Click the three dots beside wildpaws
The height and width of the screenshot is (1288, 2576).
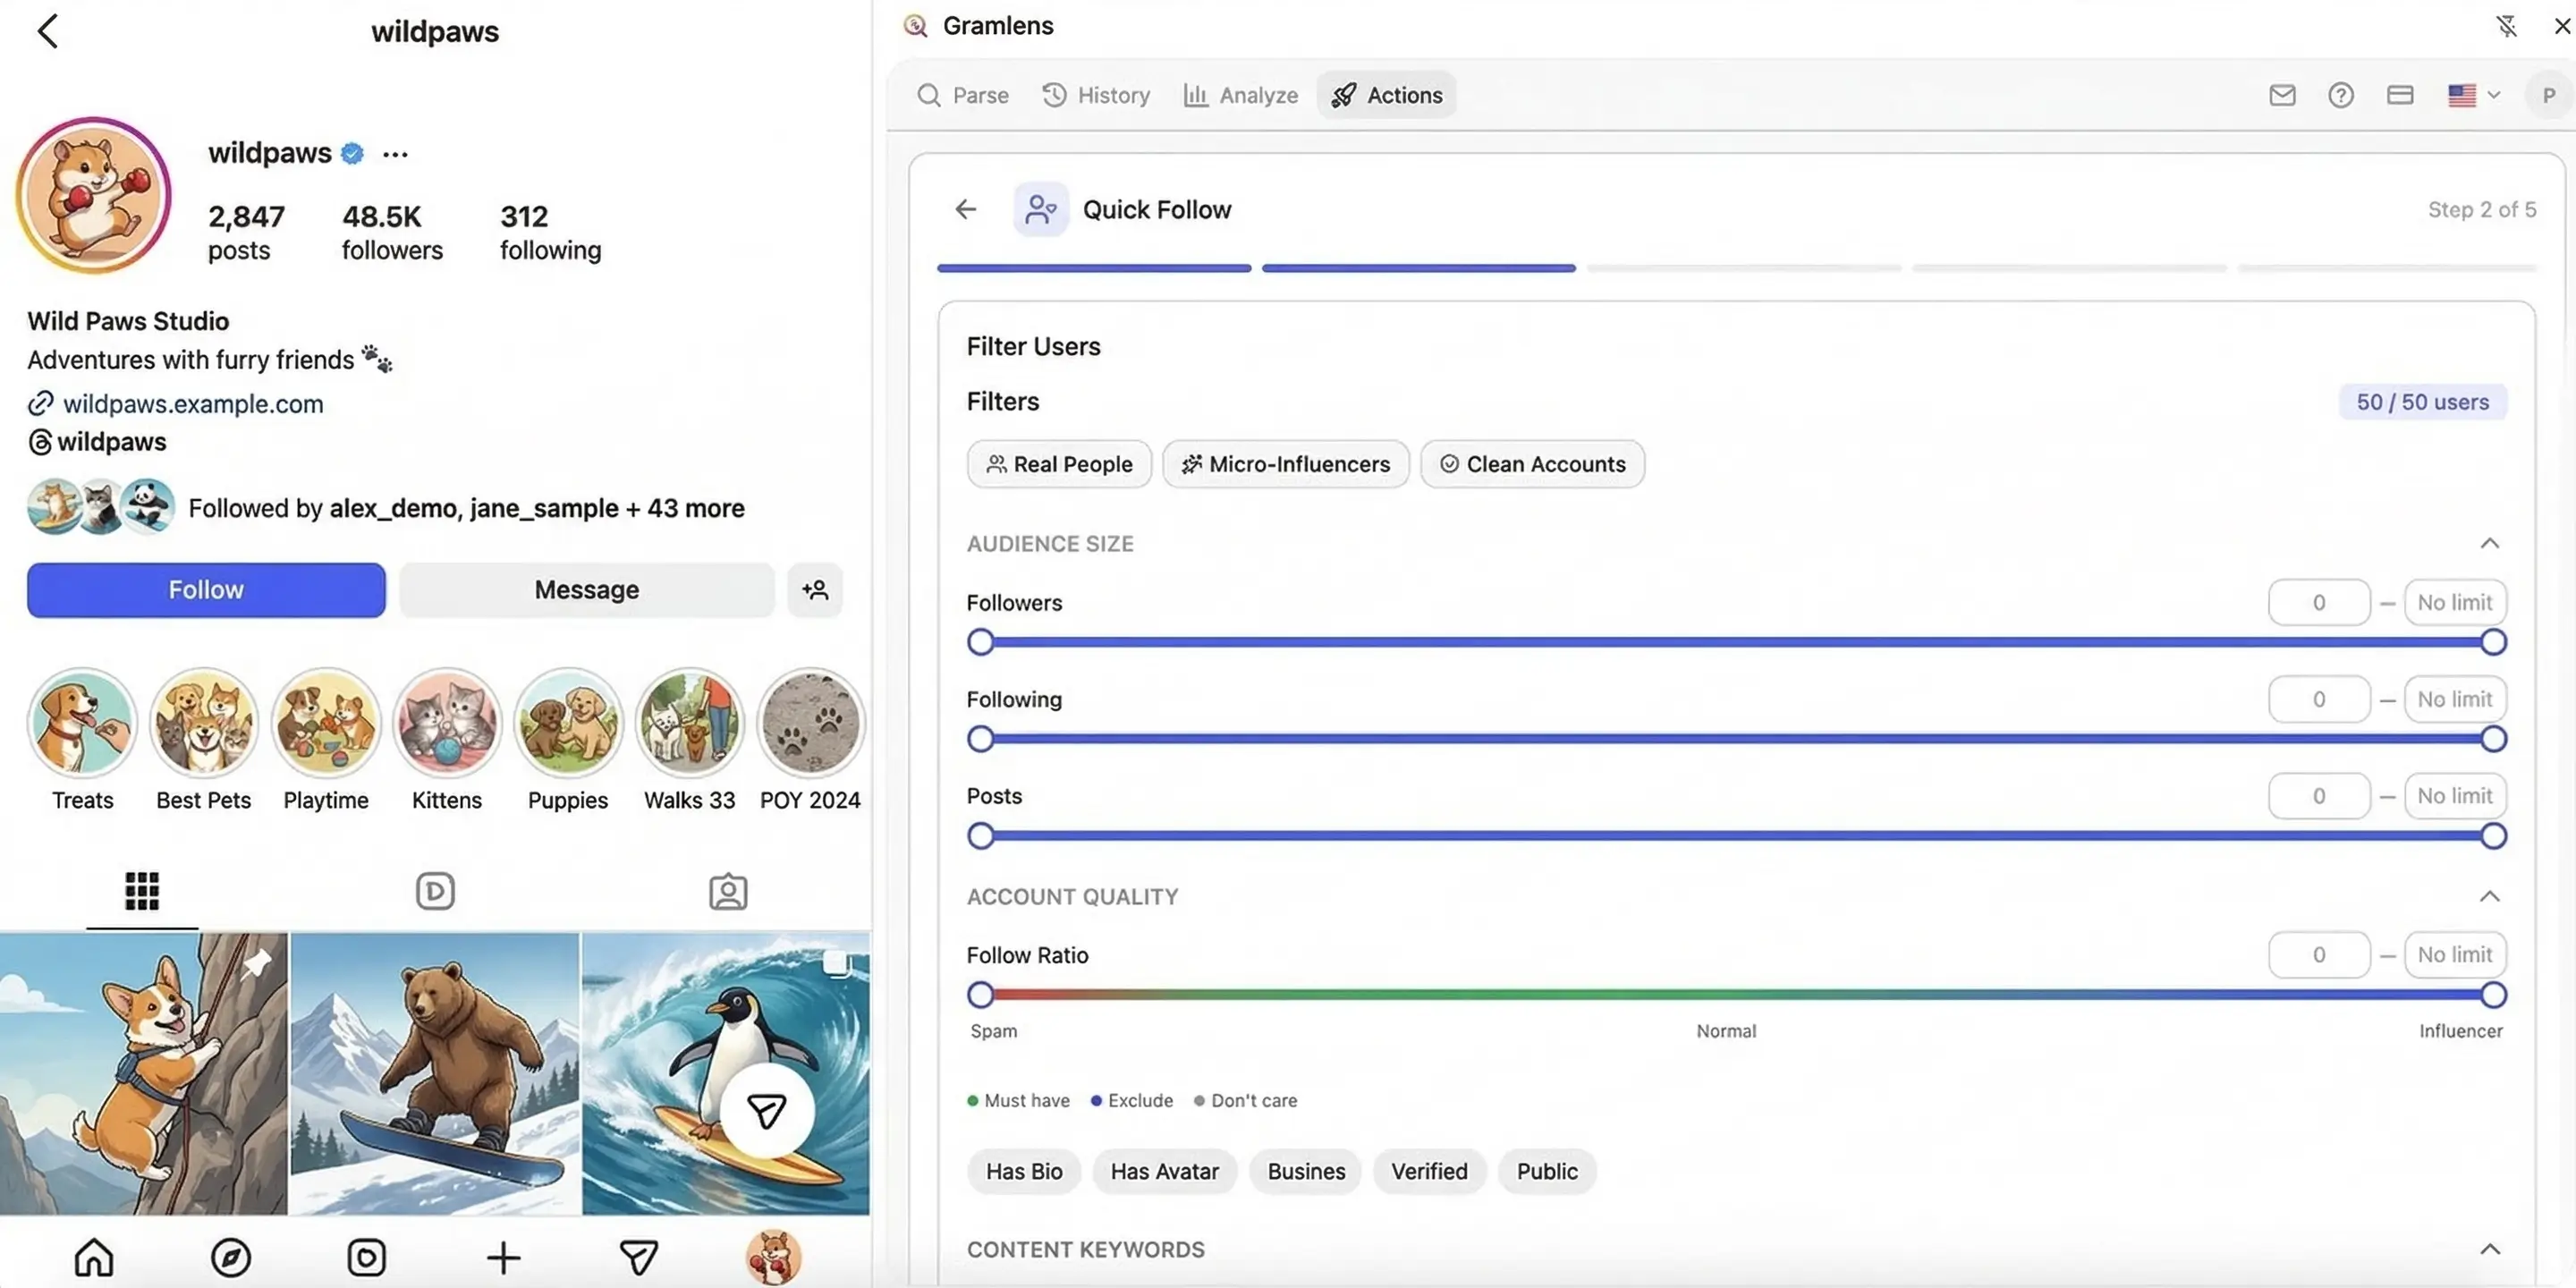pos(395,154)
